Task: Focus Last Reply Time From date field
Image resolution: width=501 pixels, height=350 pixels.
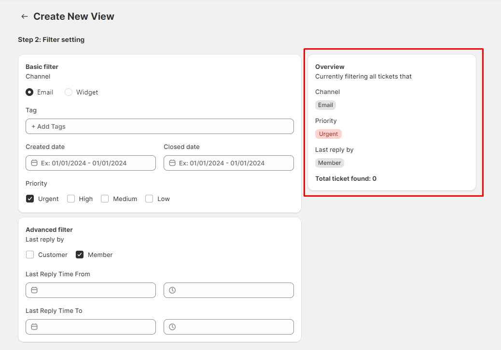Action: click(91, 290)
